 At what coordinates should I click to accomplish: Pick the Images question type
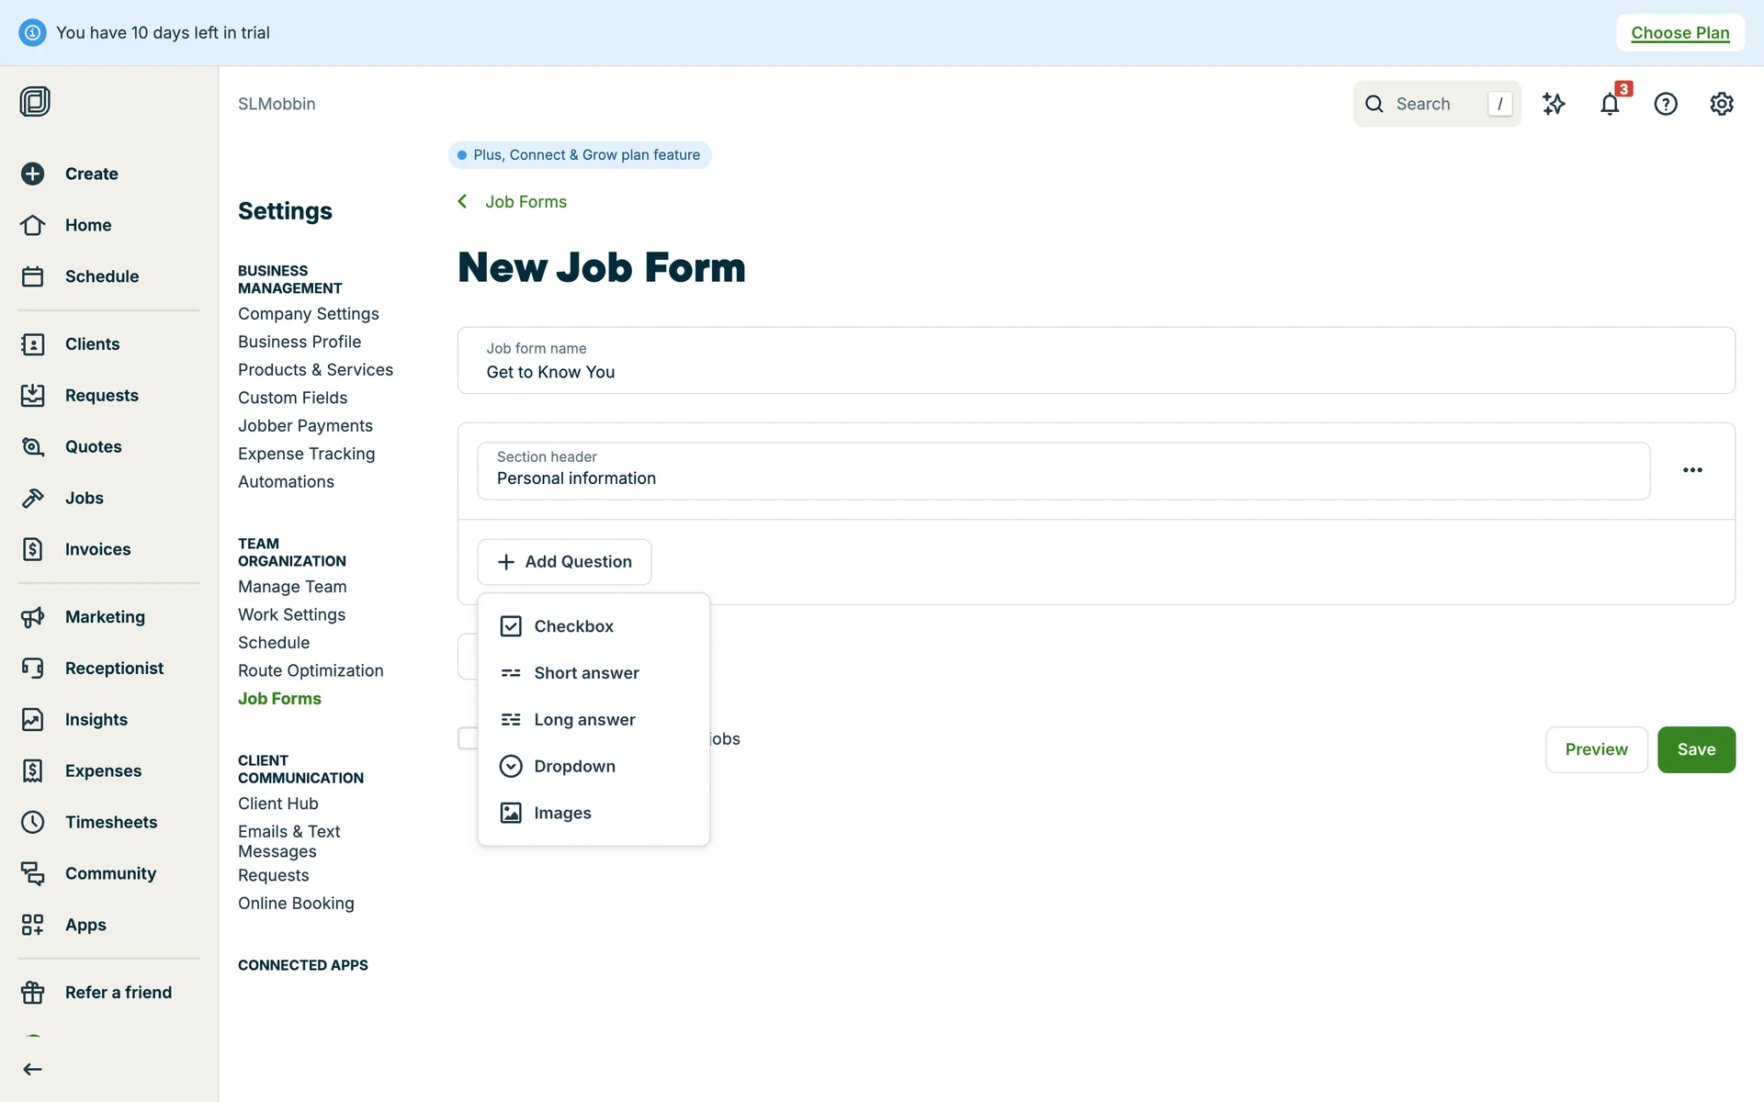562,813
